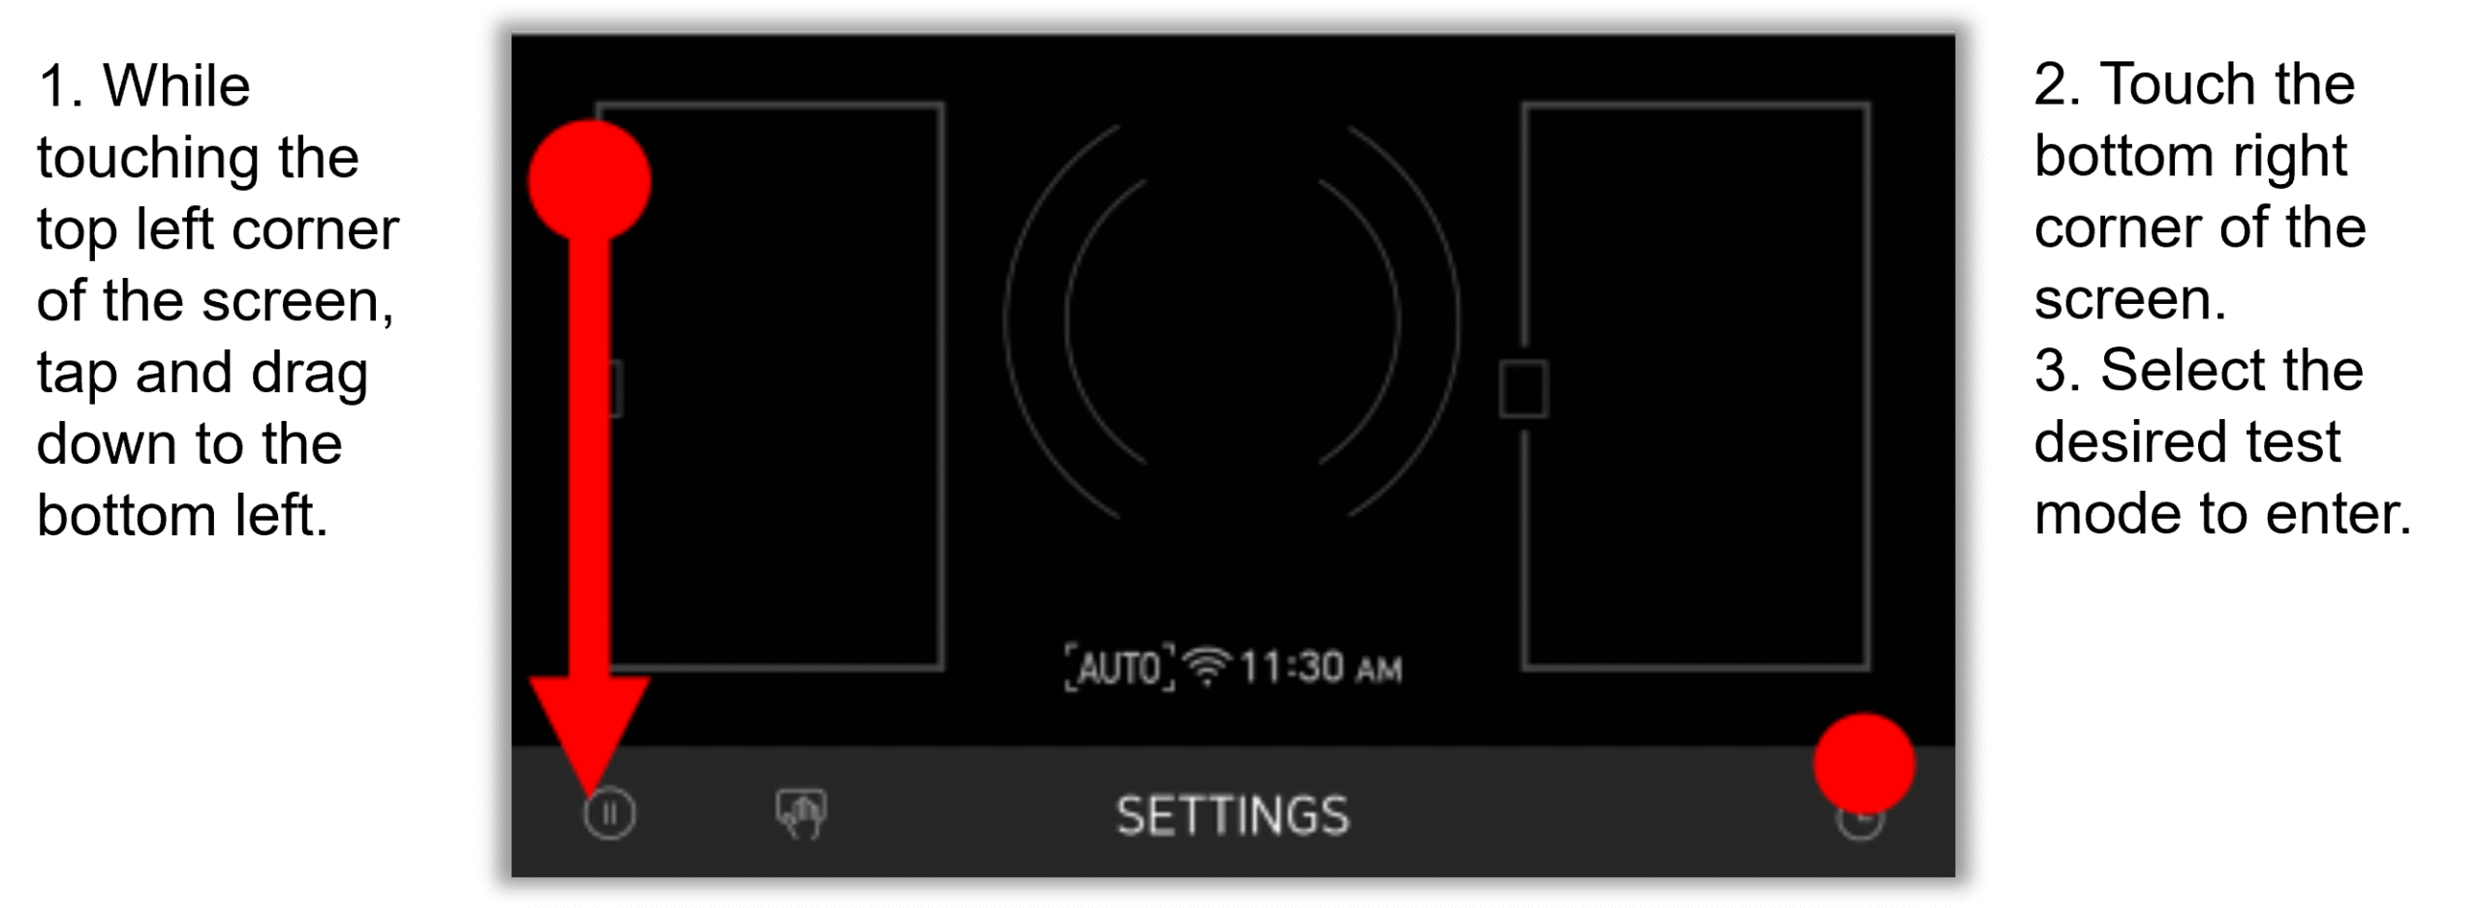Tap the bracketed AUTO indicator

pos(1120,667)
